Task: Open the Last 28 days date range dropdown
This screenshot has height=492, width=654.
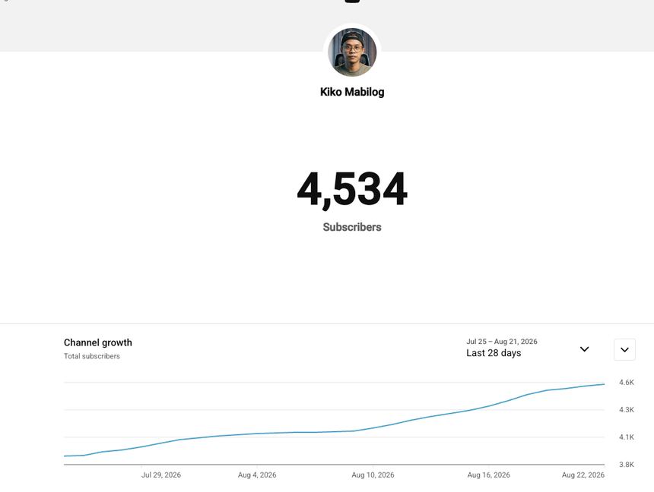Action: pyautogui.click(x=528, y=348)
